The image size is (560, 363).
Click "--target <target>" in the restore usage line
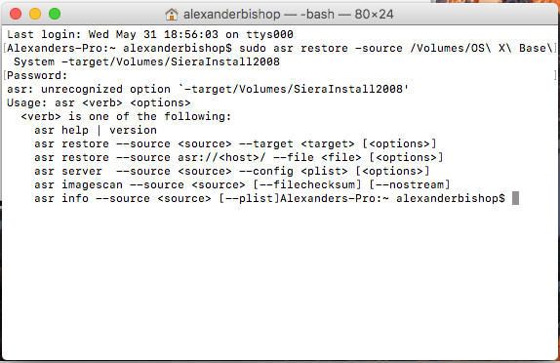297,143
